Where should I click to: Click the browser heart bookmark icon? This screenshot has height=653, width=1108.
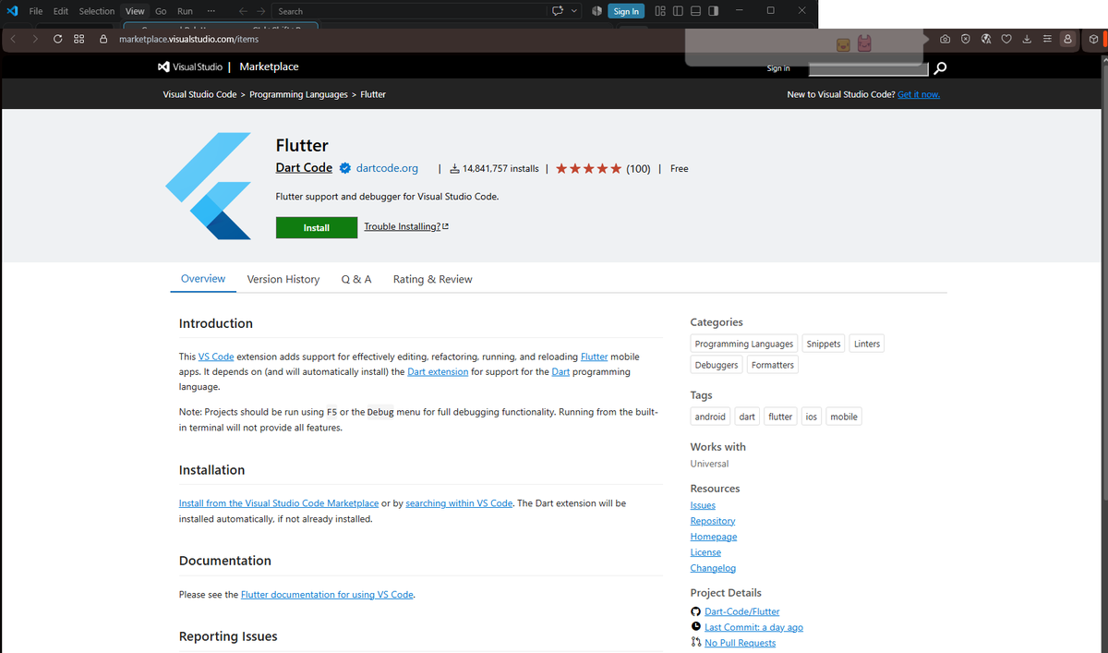[x=1006, y=40]
